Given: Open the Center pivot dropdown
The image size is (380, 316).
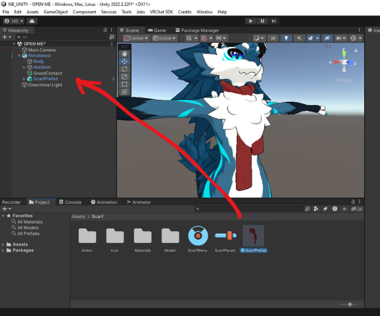Looking at the screenshot, I should point(136,38).
